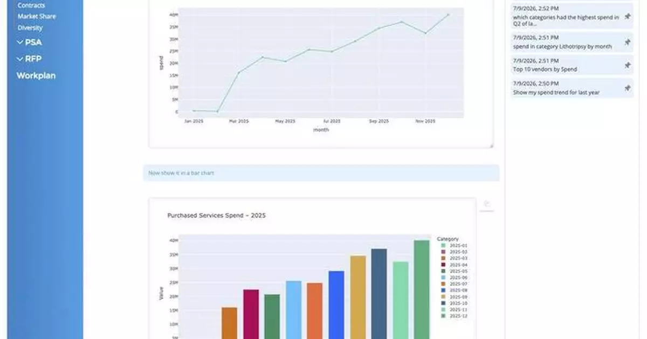Click the 'Mar 2025' x-axis tick label

[x=239, y=121]
